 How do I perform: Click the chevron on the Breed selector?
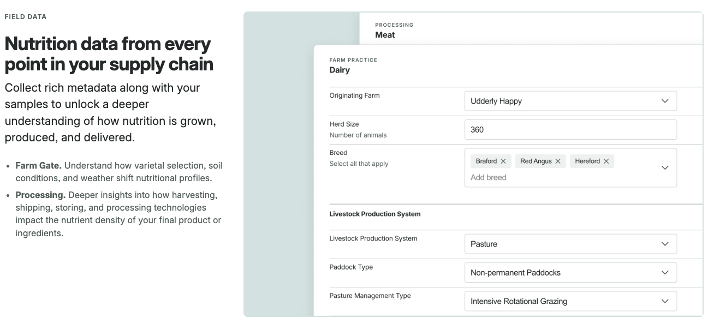[x=665, y=168]
